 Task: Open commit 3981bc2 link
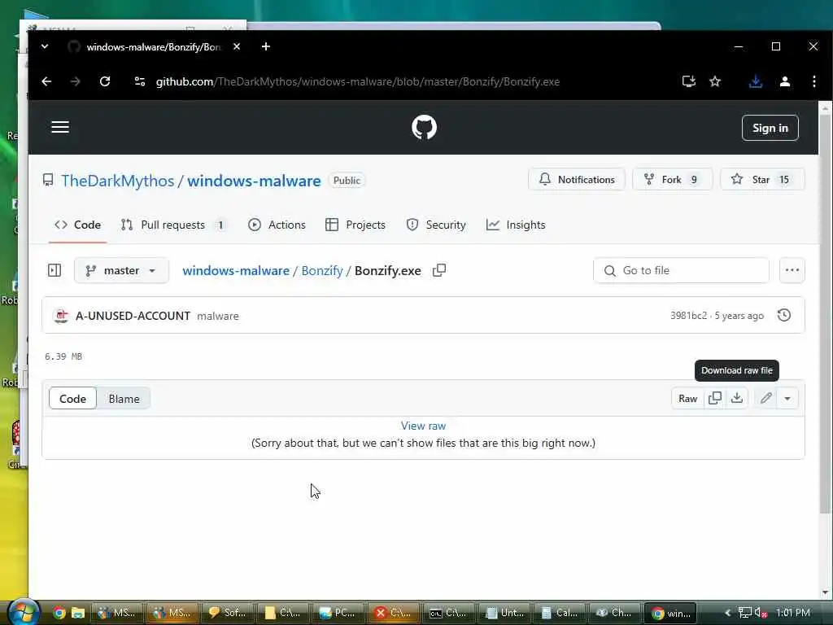point(688,316)
